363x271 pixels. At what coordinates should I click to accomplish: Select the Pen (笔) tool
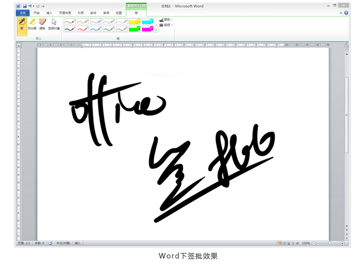click(x=22, y=24)
